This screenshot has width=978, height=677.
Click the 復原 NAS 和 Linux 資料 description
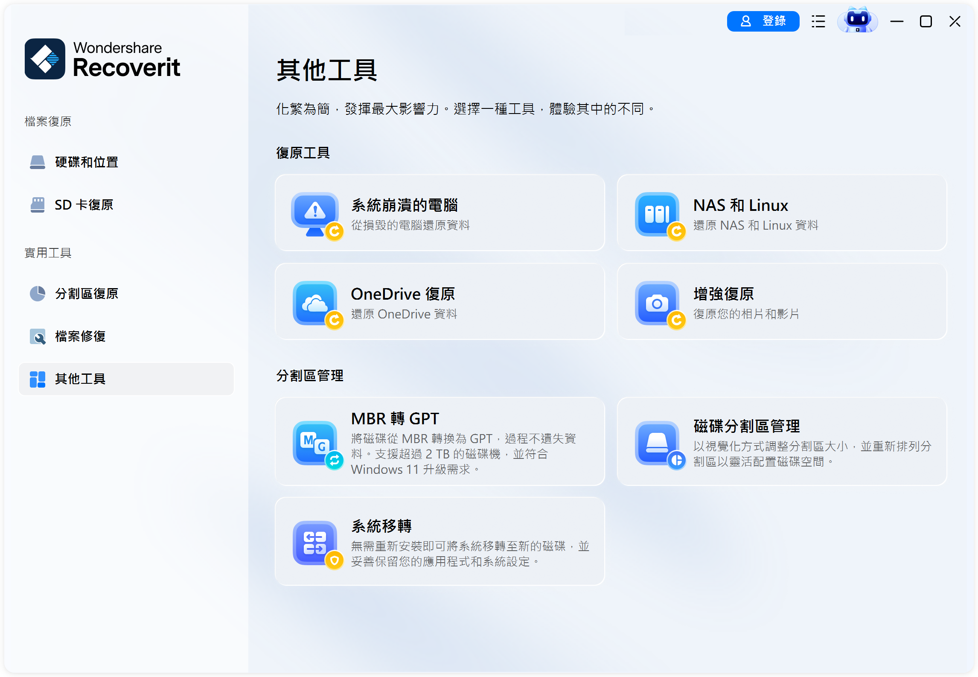click(x=756, y=225)
